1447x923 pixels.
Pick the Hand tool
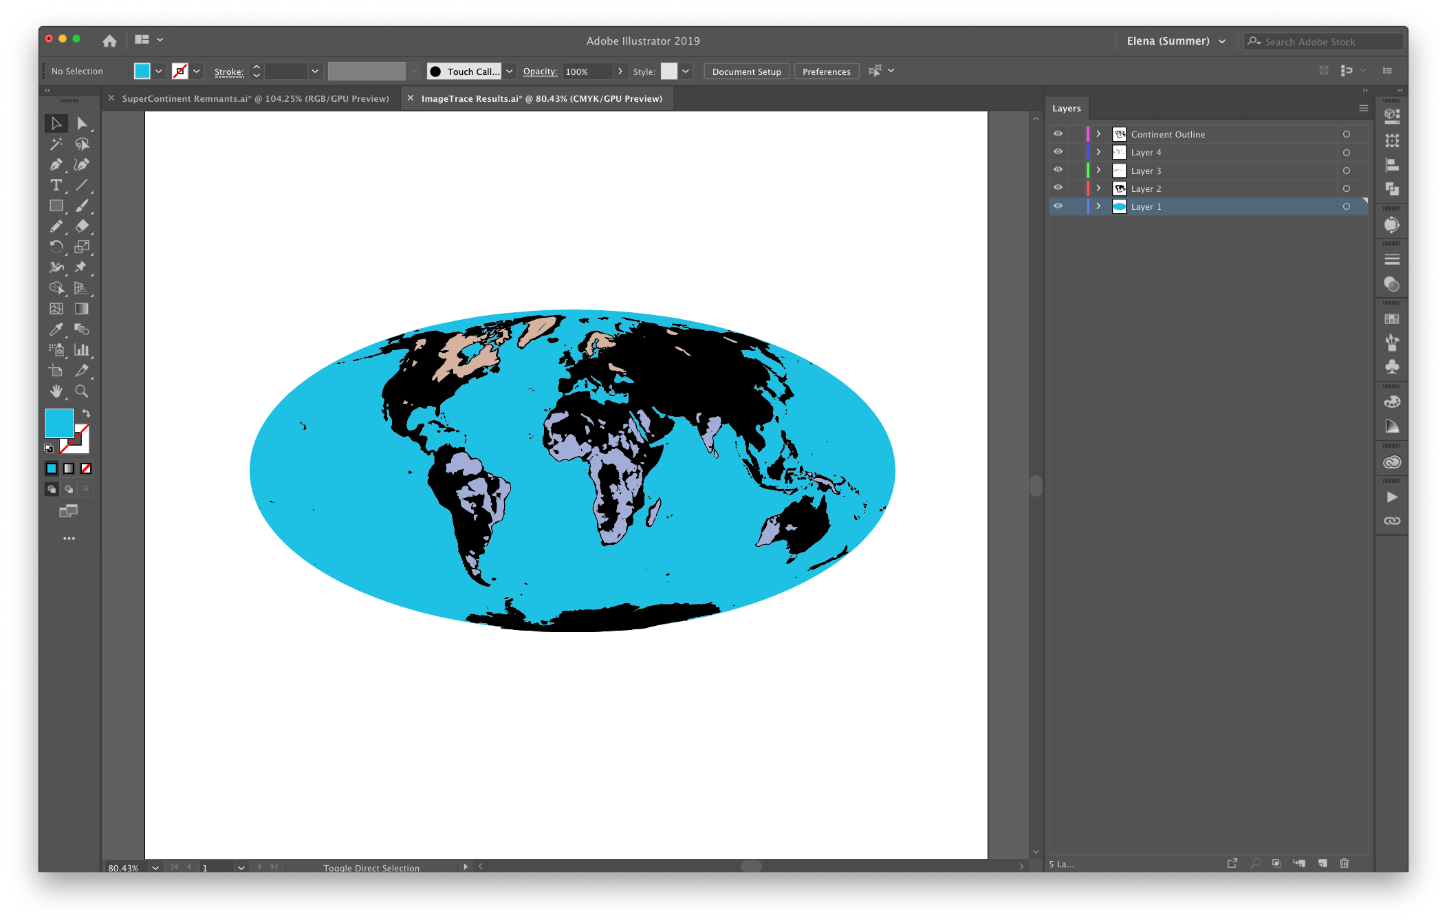click(56, 391)
